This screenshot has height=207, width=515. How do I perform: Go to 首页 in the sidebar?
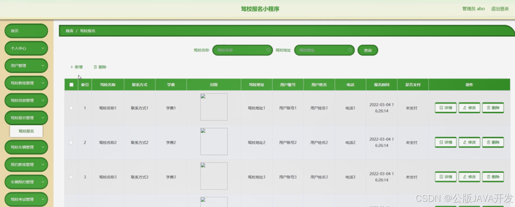(x=26, y=31)
